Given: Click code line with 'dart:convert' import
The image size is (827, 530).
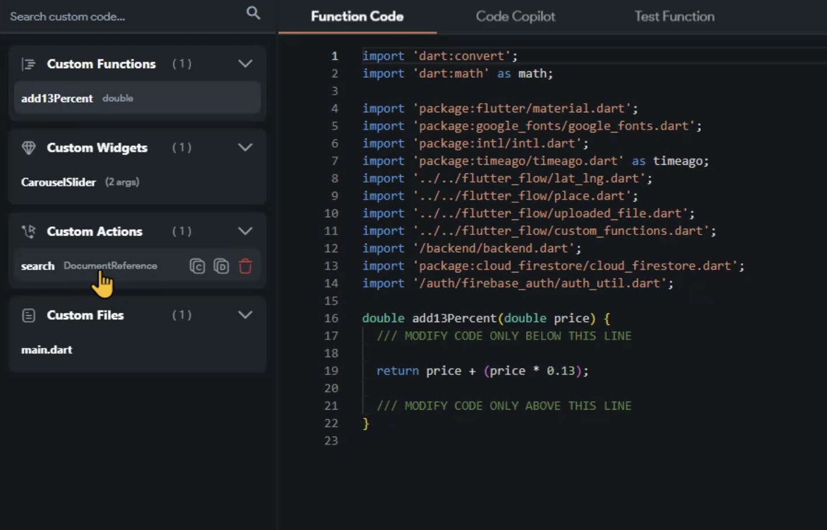Looking at the screenshot, I should point(440,56).
